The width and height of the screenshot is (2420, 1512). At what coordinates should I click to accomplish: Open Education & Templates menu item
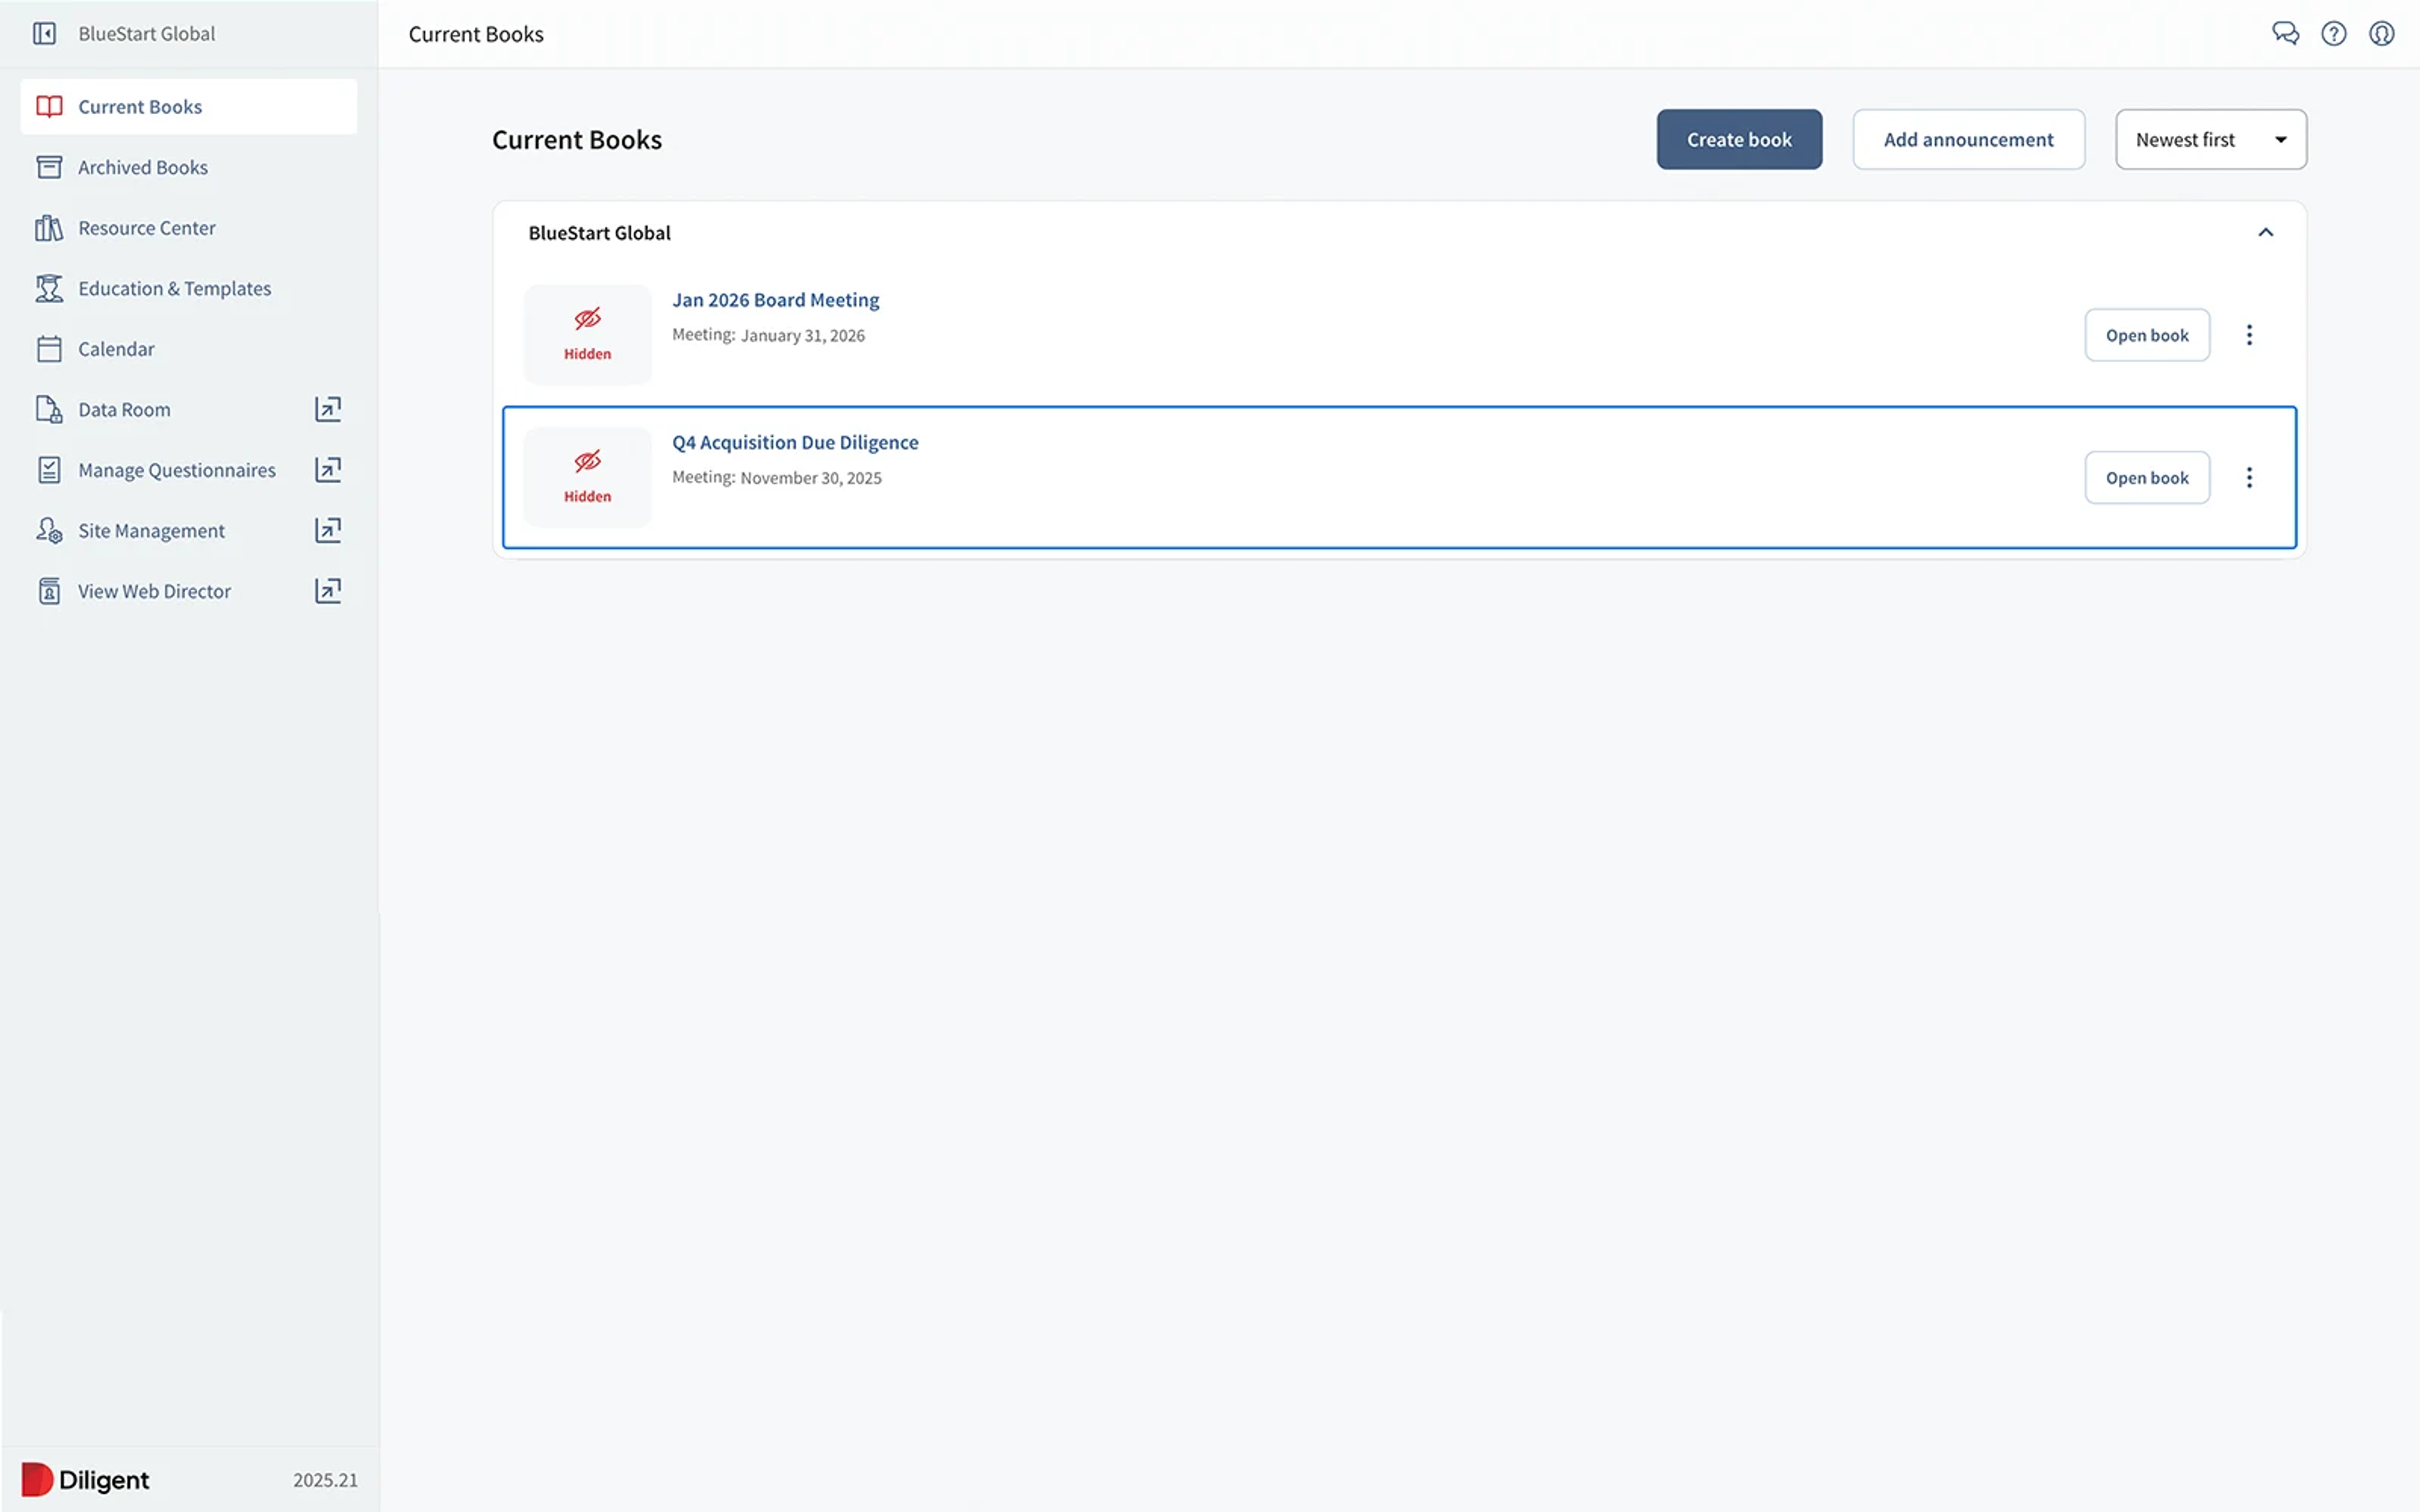point(189,288)
